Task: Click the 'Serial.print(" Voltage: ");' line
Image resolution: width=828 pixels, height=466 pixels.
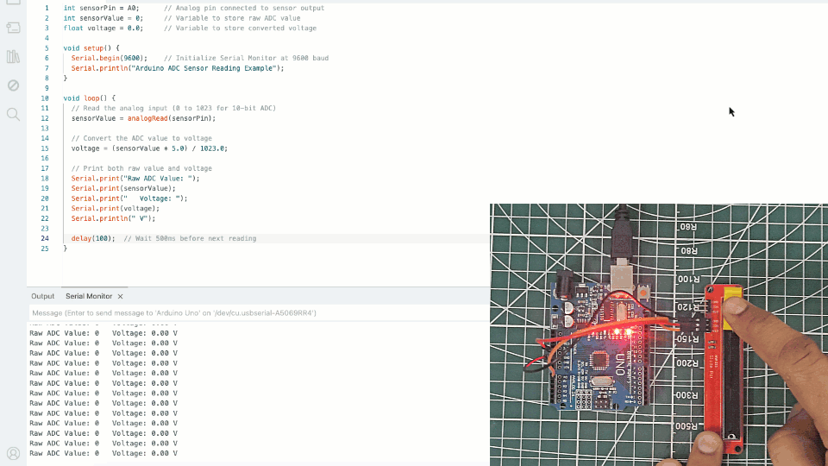Action: pos(129,198)
